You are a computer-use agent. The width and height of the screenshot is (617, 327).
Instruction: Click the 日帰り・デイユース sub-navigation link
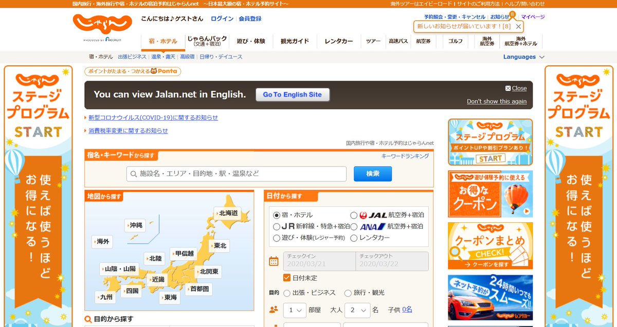pos(221,57)
